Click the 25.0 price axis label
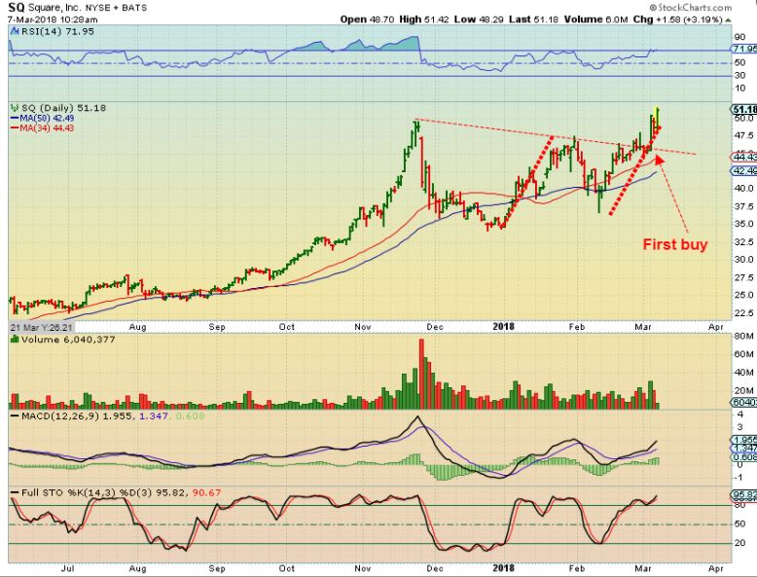Image resolution: width=757 pixels, height=577 pixels. pos(744,295)
